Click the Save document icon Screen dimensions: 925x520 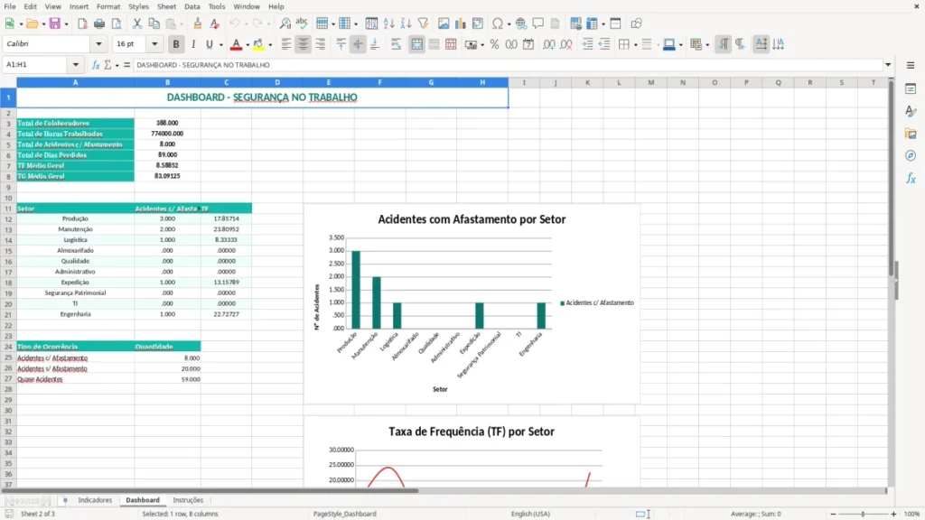pos(55,23)
